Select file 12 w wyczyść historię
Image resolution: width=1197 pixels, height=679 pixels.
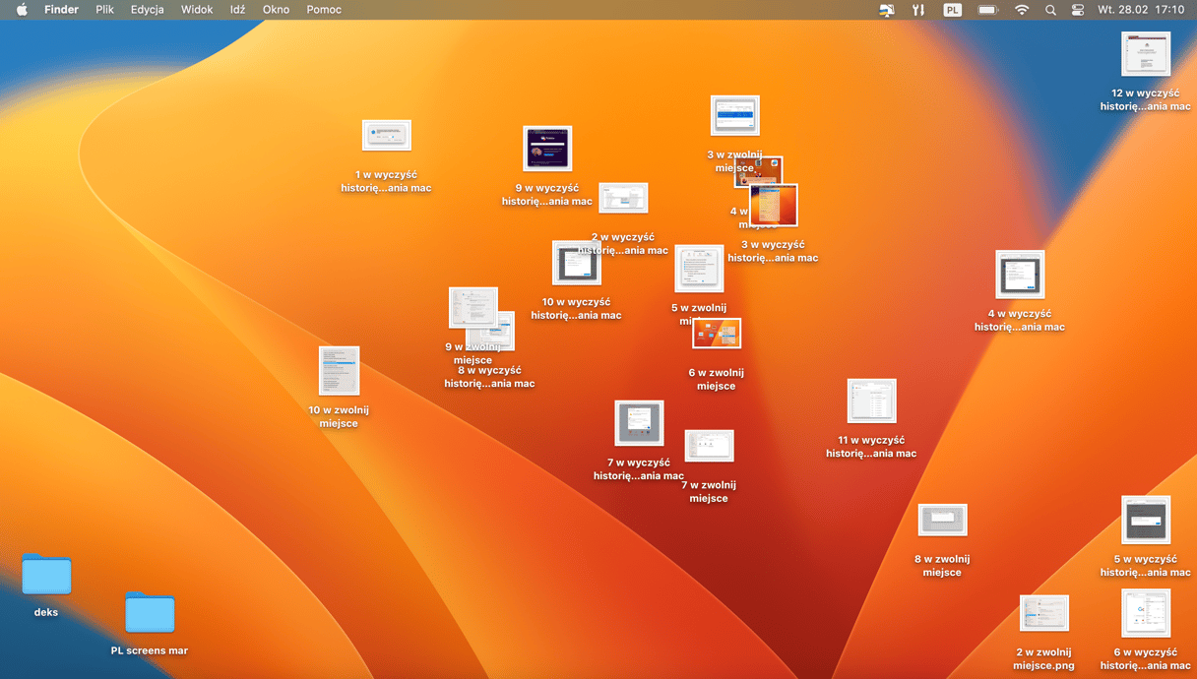point(1146,54)
